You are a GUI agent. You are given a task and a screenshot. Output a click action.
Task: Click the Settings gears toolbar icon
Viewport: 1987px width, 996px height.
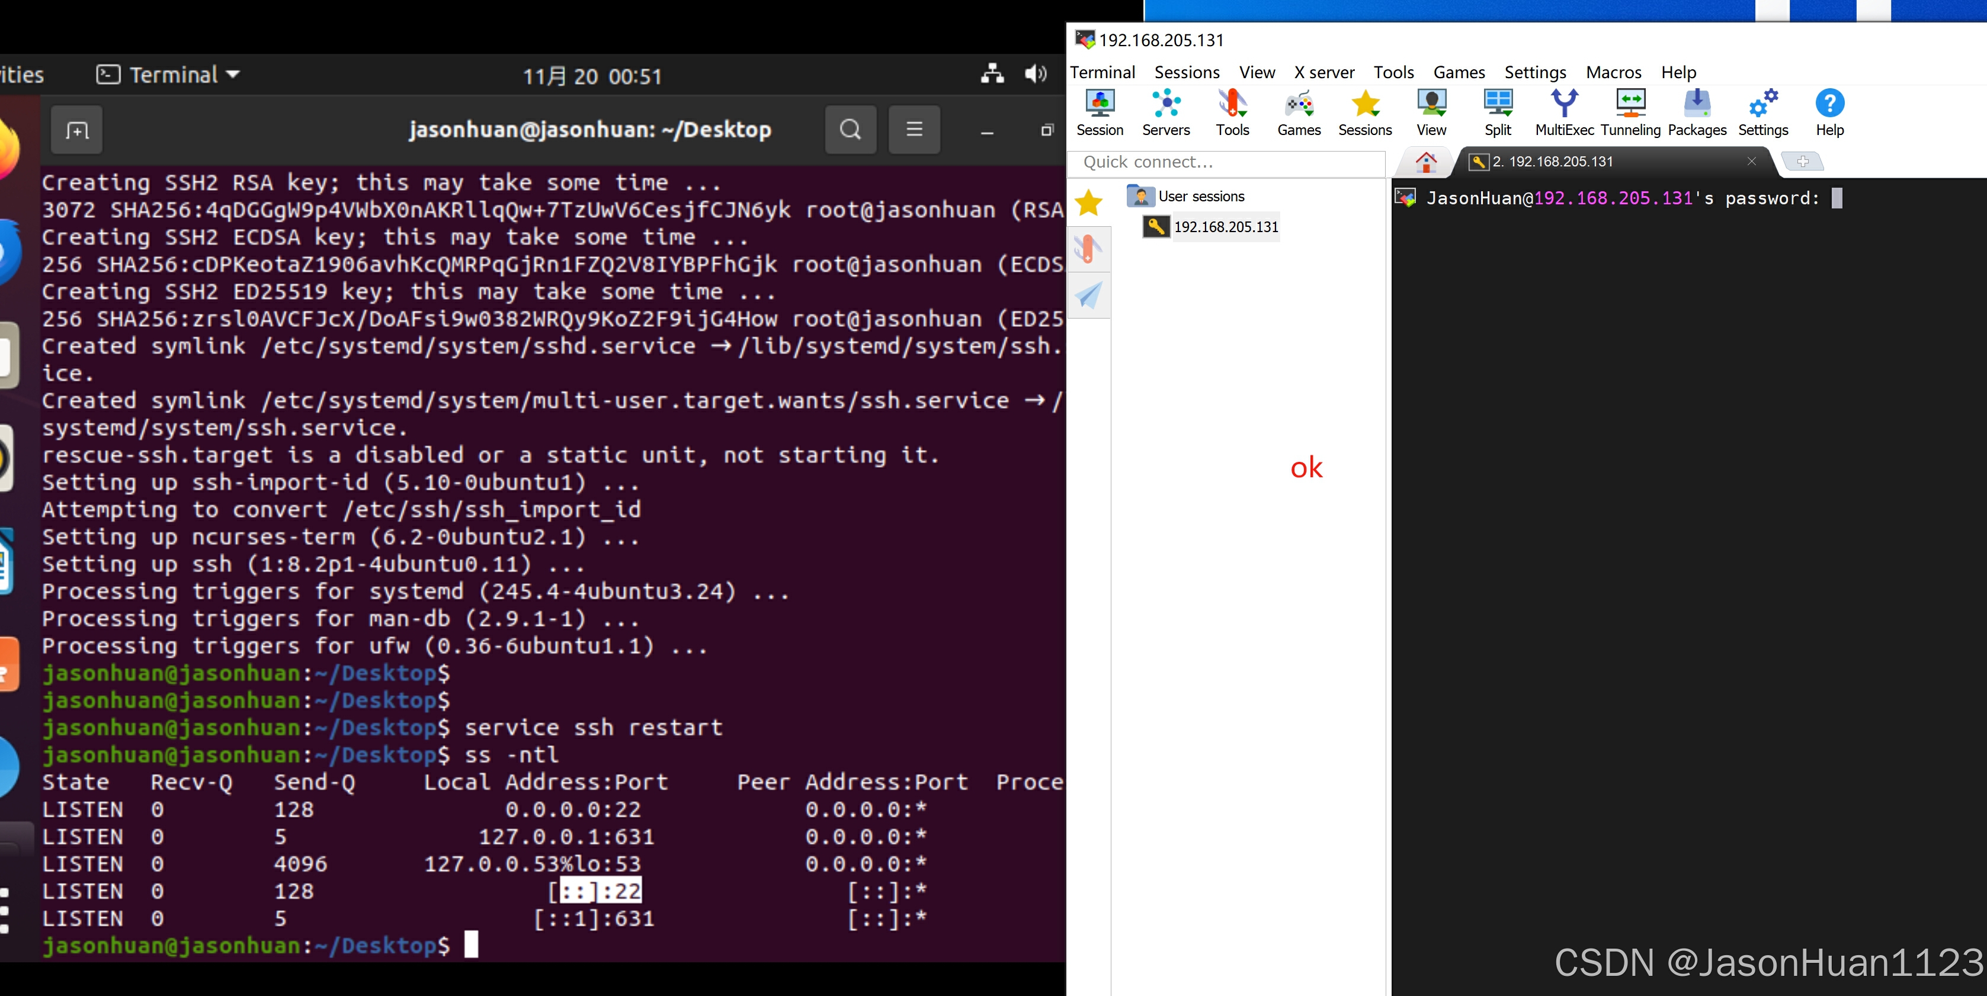pyautogui.click(x=1763, y=113)
